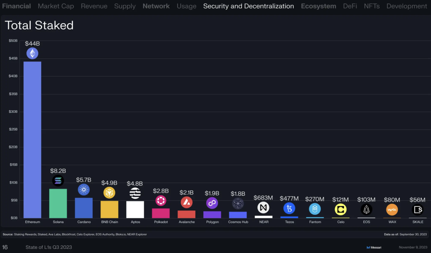Click the Ethereum bar in chart
Viewport: 431px width, 253px height.
point(32,140)
